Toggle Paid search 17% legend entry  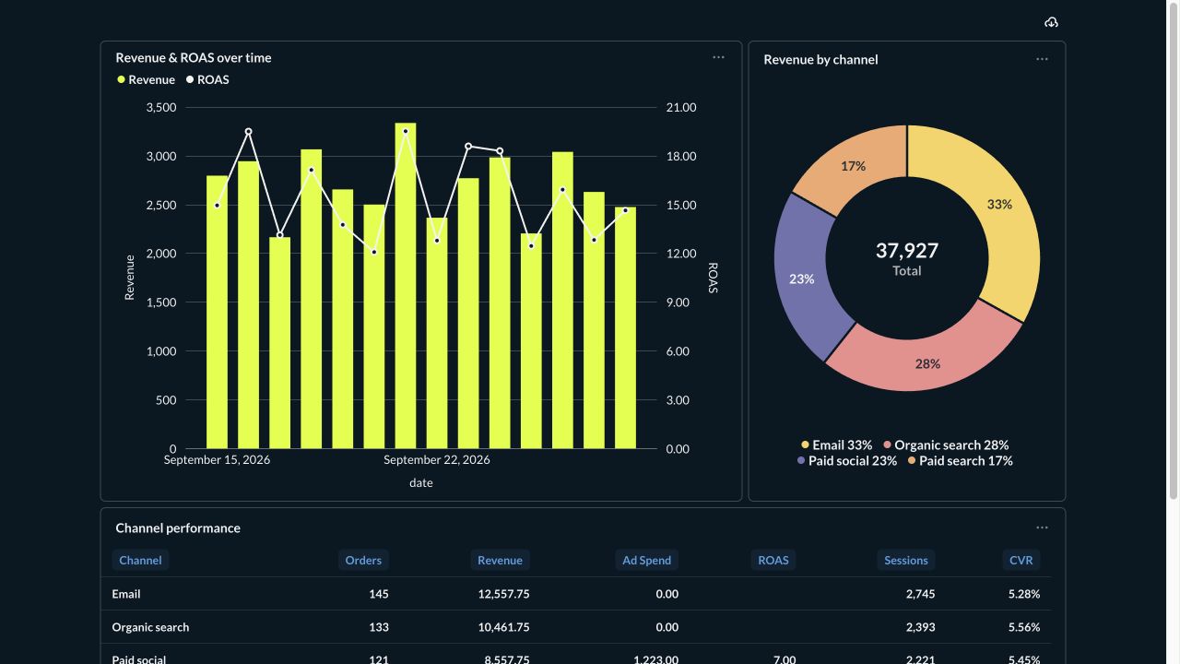(x=960, y=460)
